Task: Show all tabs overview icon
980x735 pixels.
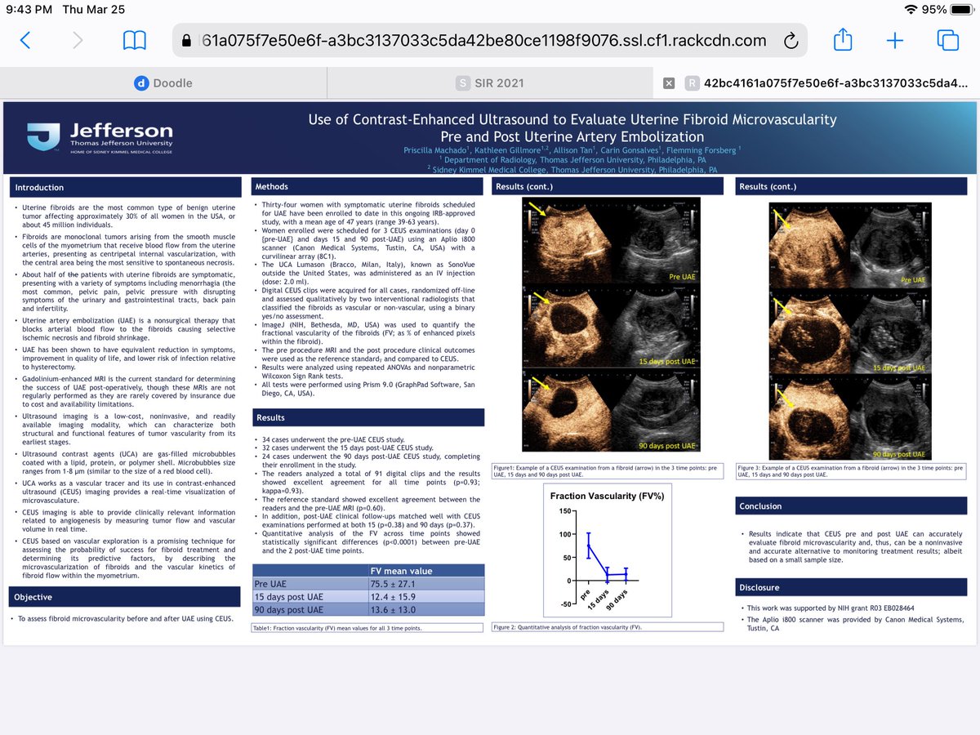Action: (x=948, y=40)
